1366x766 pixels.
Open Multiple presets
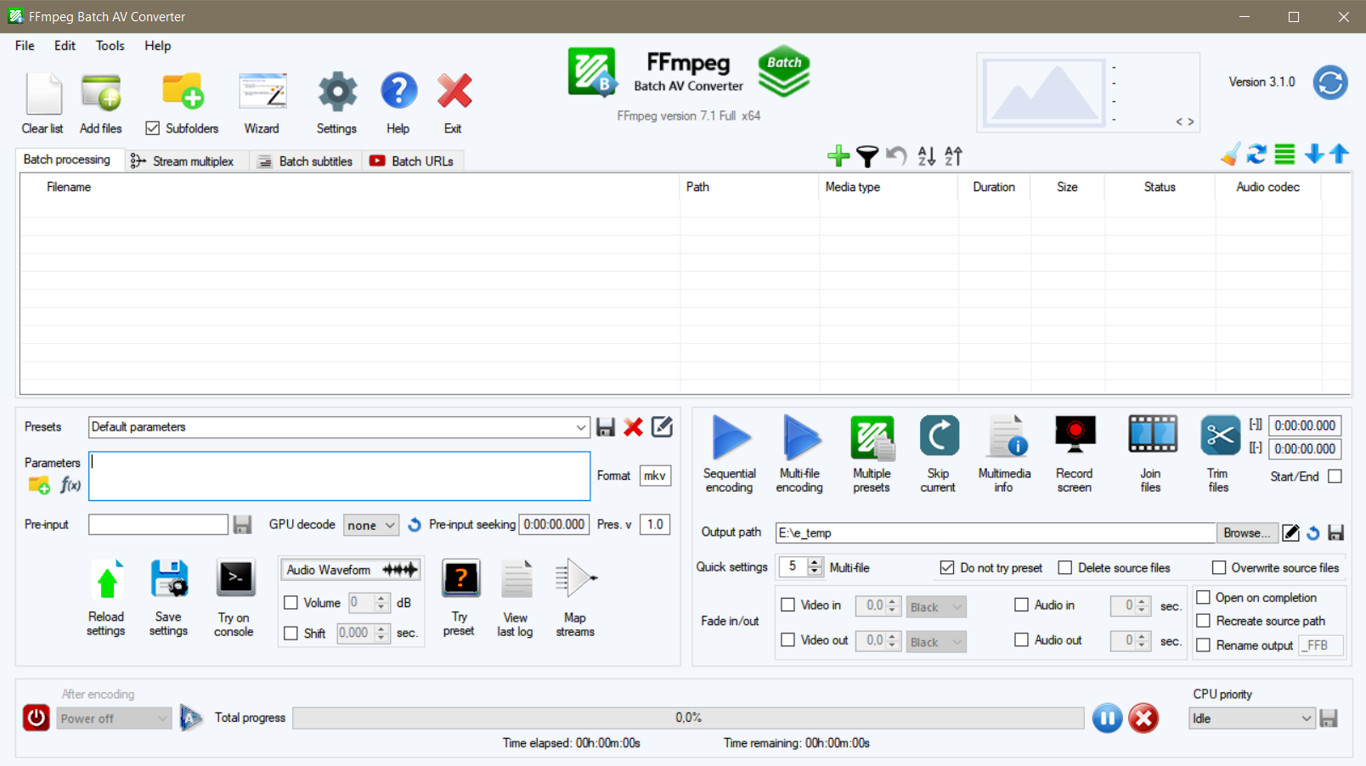pos(872,438)
